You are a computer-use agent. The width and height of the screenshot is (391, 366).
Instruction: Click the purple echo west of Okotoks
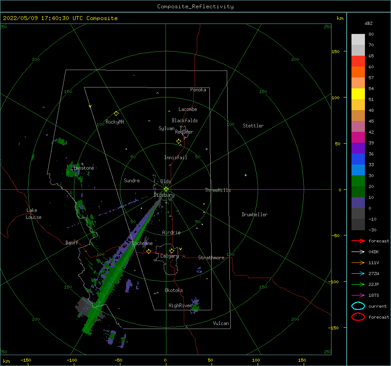coord(129,285)
